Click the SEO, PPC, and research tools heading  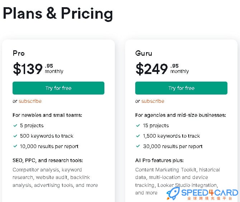coord(48,160)
